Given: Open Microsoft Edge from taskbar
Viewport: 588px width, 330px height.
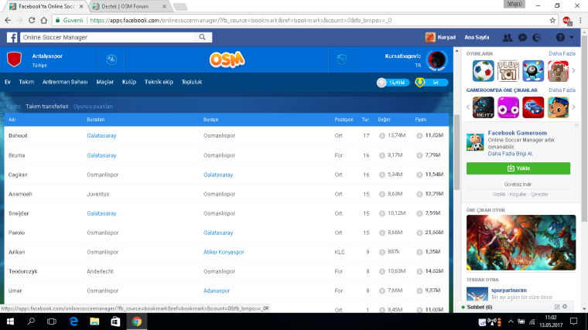Looking at the screenshot, I should pos(73,321).
